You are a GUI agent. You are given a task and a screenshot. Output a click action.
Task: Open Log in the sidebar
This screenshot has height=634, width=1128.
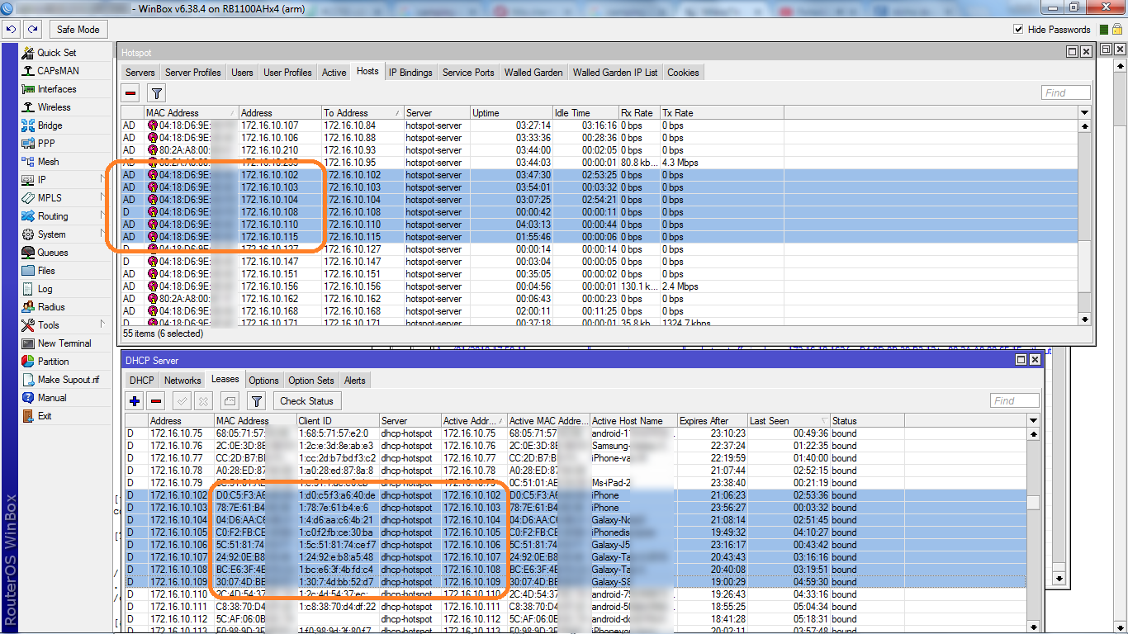pyautogui.click(x=45, y=289)
